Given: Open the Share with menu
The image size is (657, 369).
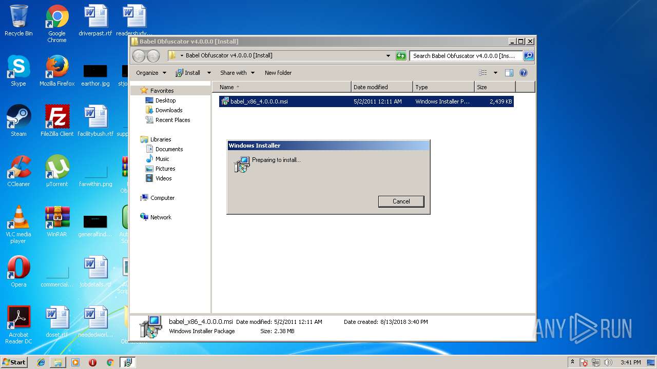Looking at the screenshot, I should pyautogui.click(x=237, y=73).
